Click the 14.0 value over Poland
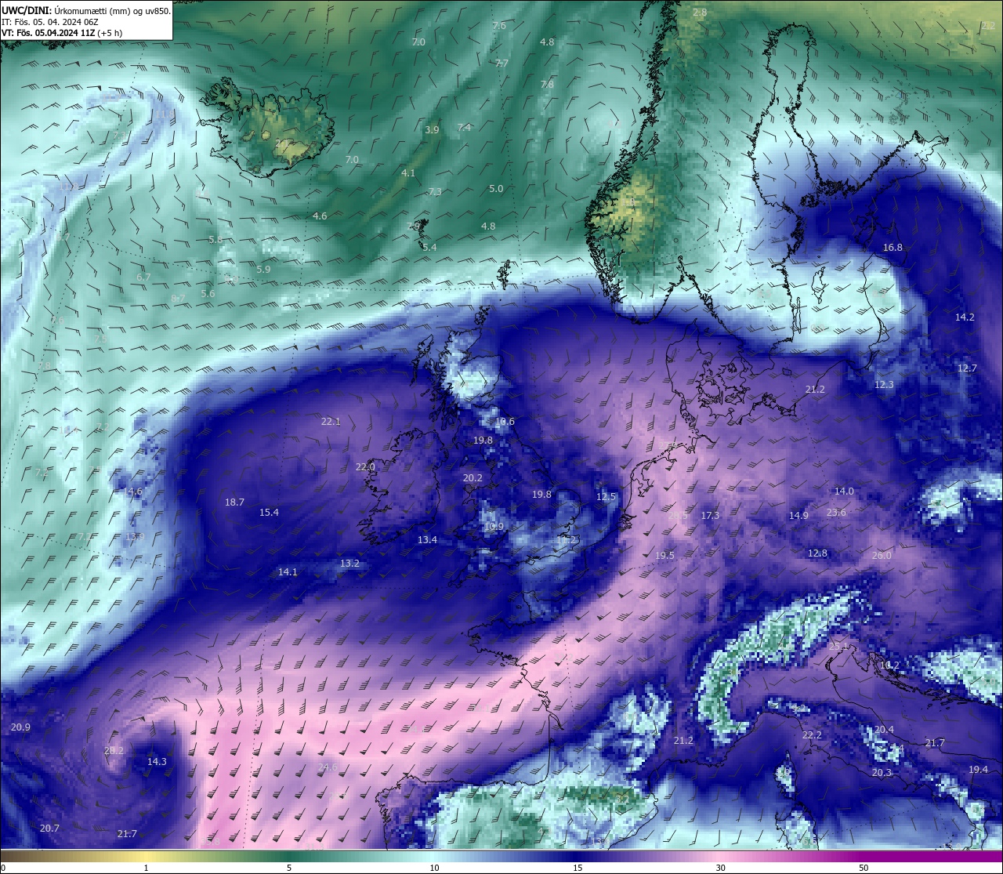This screenshot has height=874, width=1003. 844,491
